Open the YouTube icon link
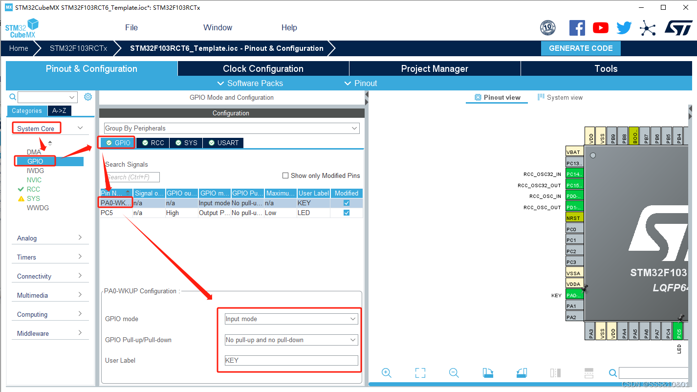 tap(601, 28)
